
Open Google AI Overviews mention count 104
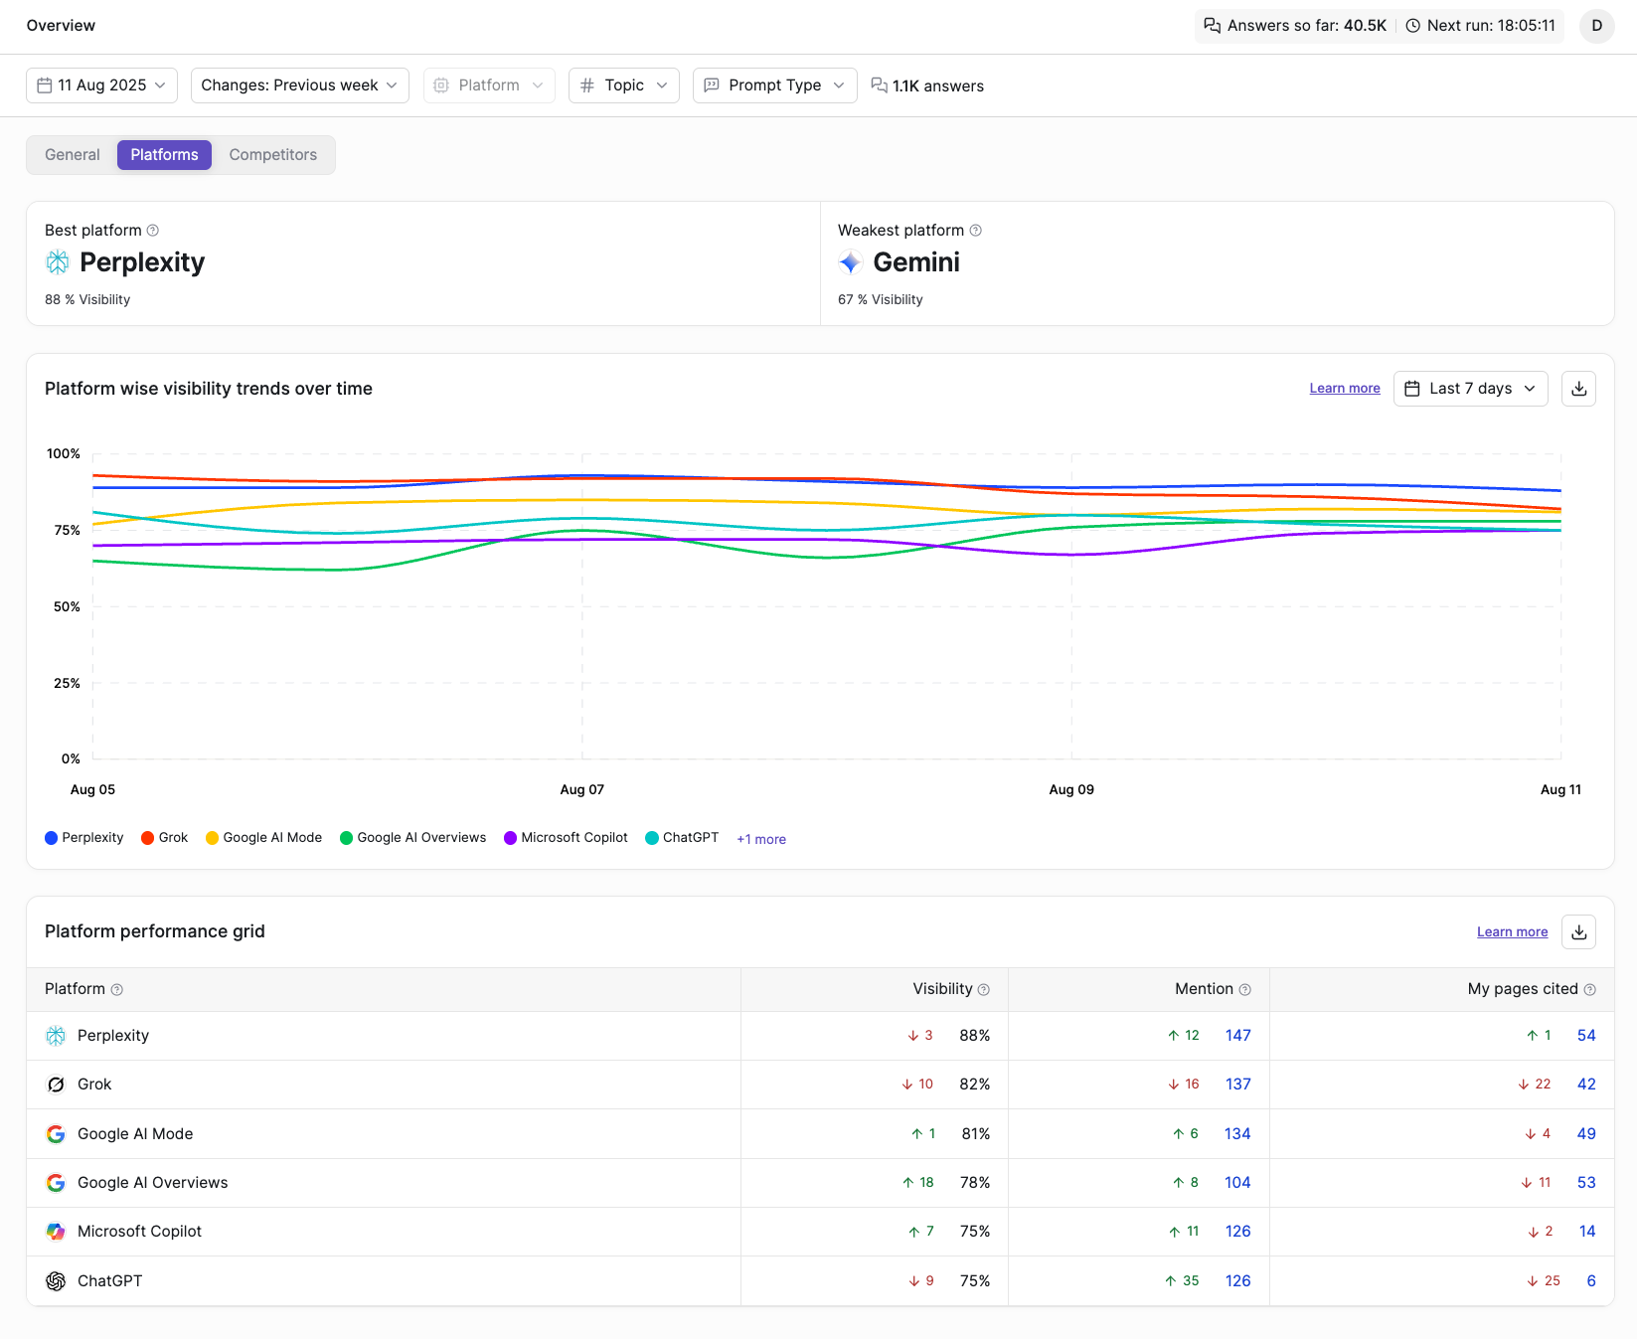point(1238,1183)
